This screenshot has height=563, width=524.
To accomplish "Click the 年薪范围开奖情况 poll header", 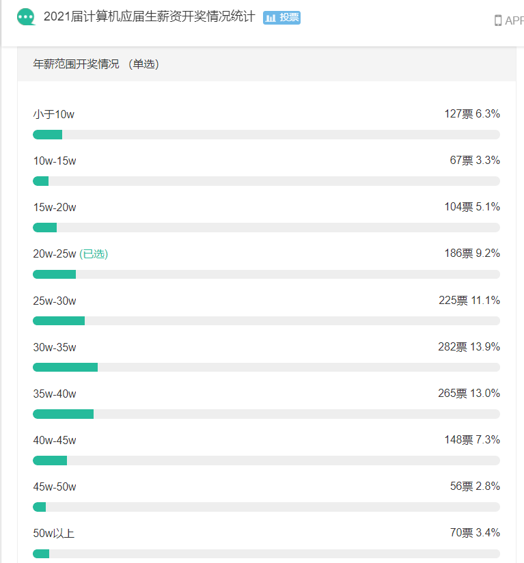I will pos(96,64).
